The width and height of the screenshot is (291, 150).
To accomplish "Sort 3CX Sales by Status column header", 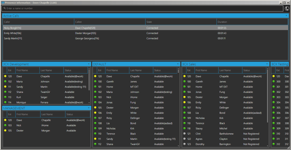I will [x=254, y=70].
